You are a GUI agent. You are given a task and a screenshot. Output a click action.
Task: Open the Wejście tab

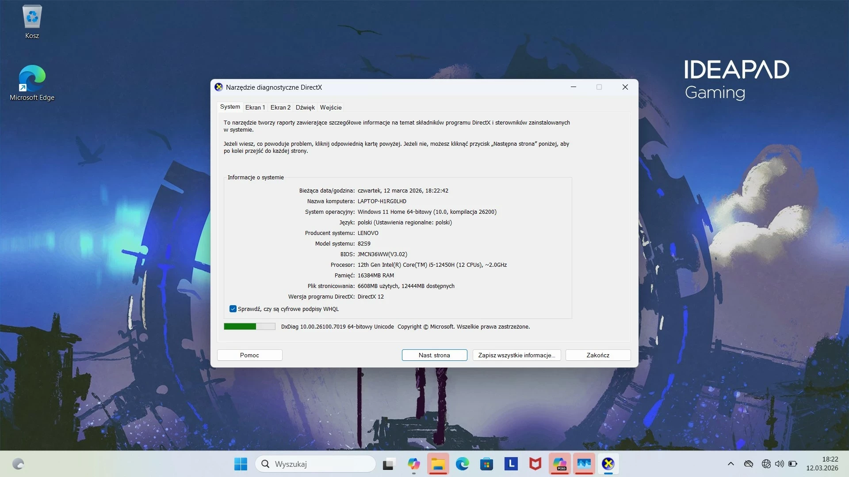pyautogui.click(x=331, y=107)
